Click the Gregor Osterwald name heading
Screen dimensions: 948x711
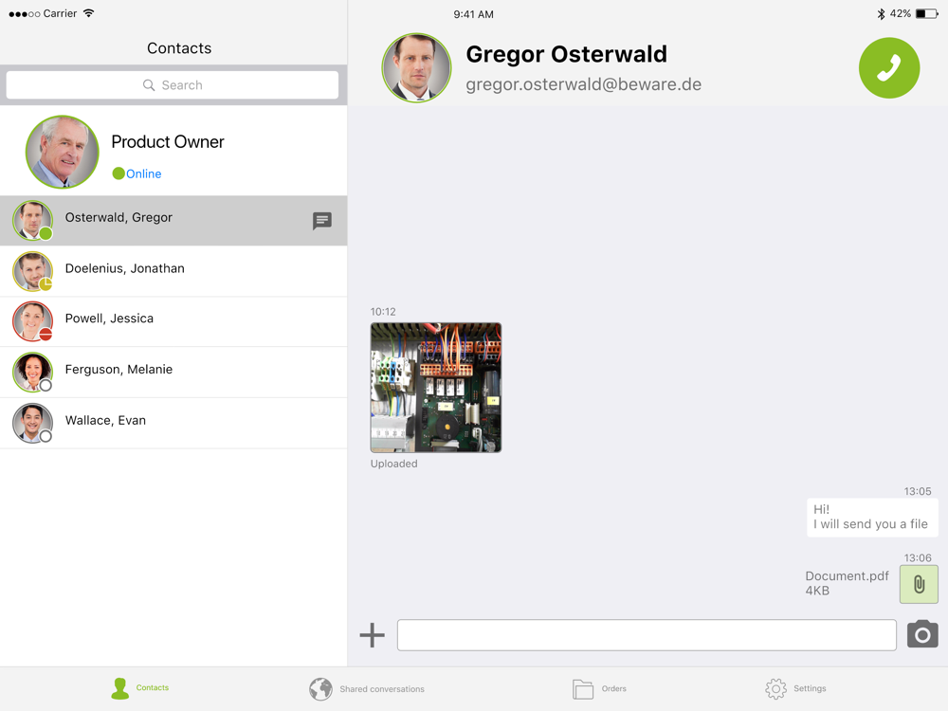point(567,54)
